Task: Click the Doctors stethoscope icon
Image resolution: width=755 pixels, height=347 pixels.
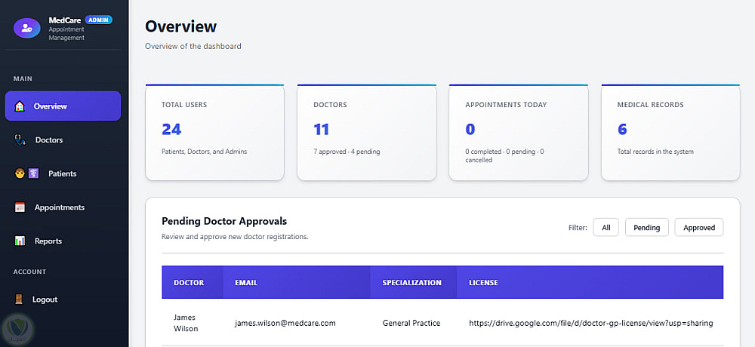Action: 20,140
